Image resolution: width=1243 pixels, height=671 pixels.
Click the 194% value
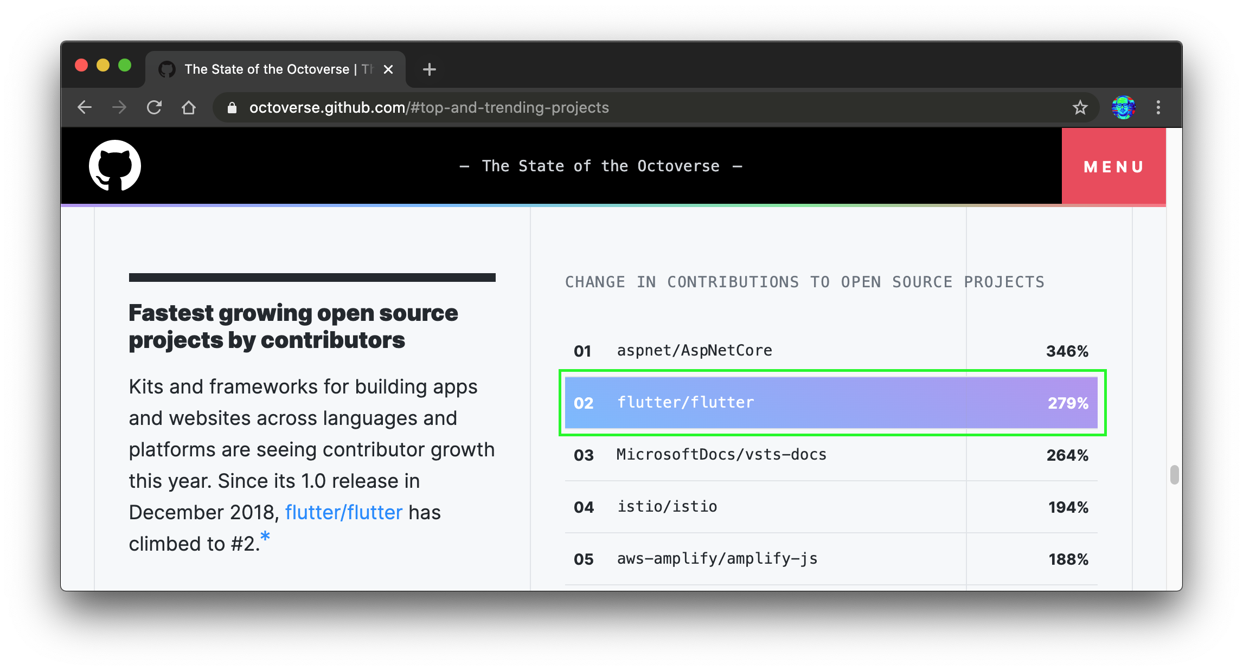pos(1068,507)
